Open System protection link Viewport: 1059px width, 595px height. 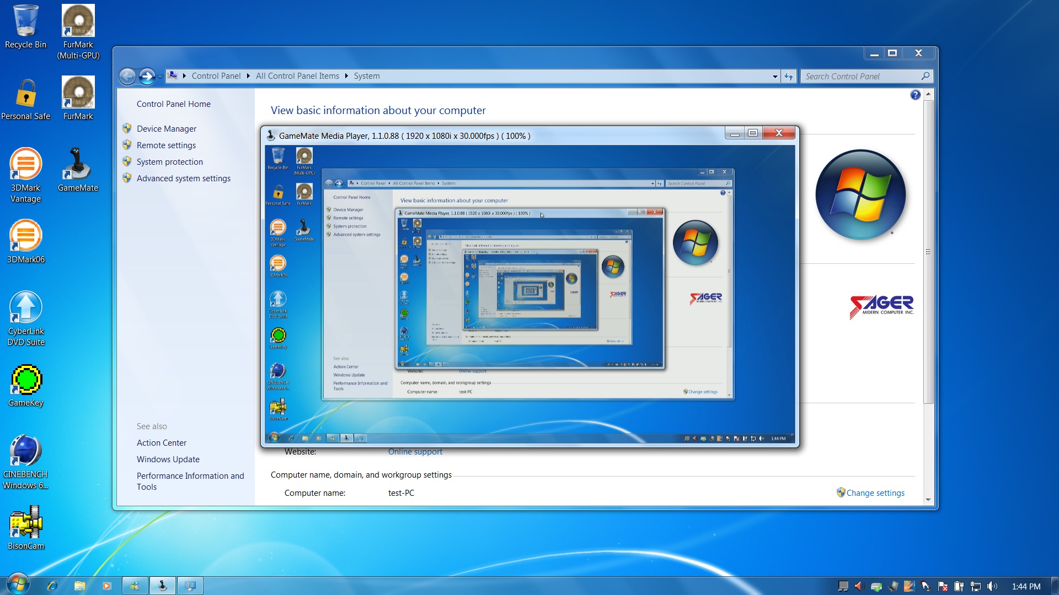tap(169, 162)
